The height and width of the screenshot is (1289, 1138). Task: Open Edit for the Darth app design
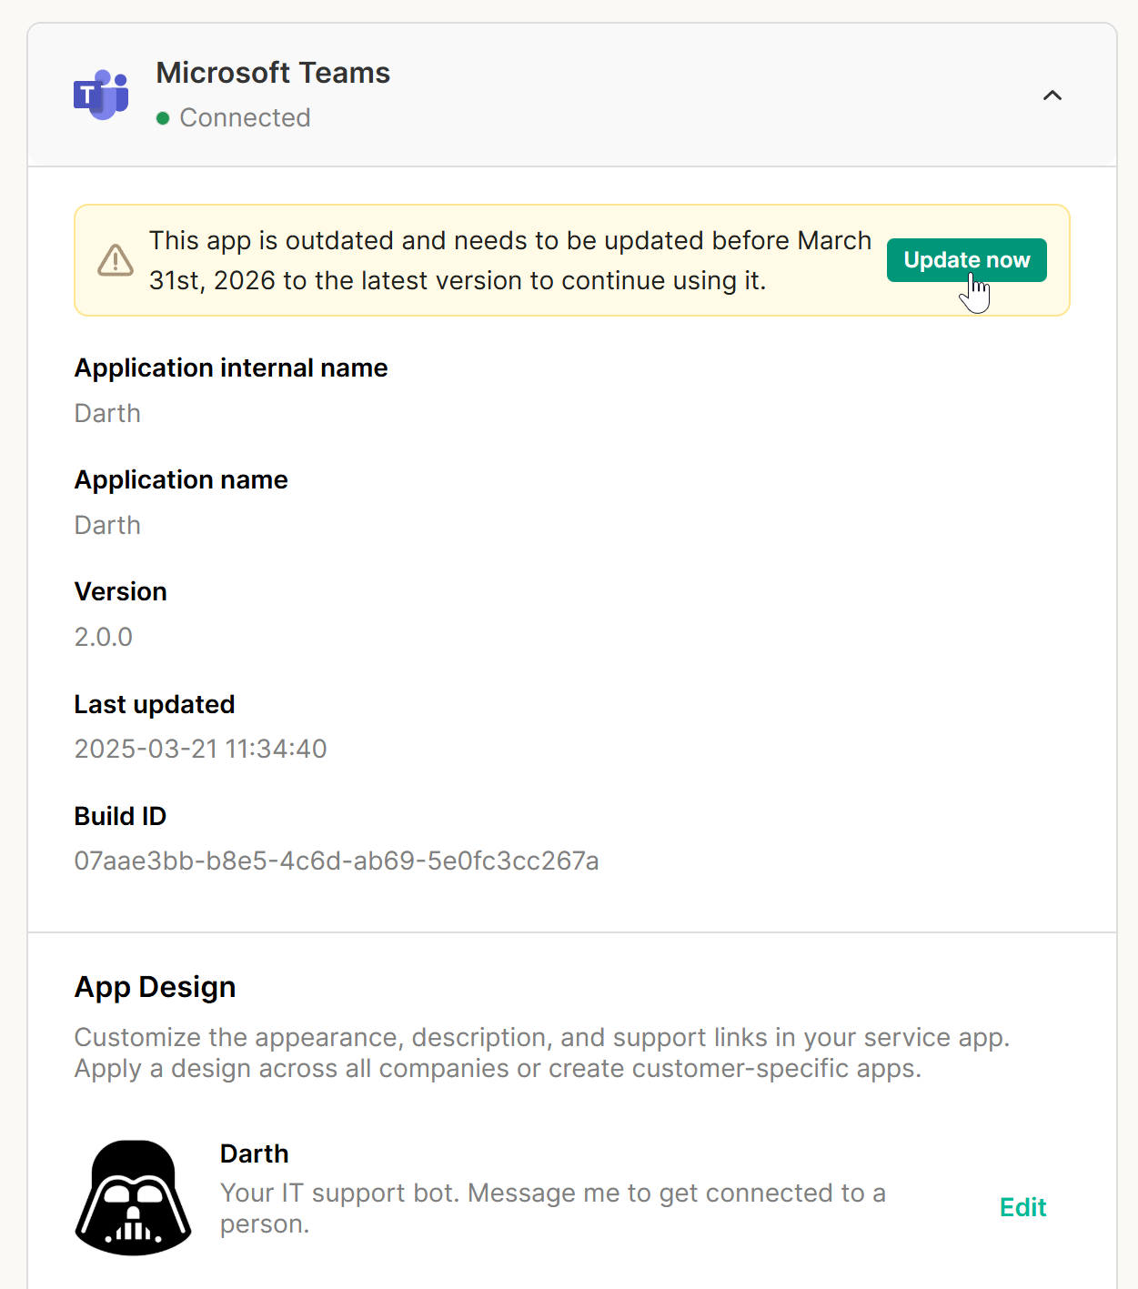pyautogui.click(x=1022, y=1207)
